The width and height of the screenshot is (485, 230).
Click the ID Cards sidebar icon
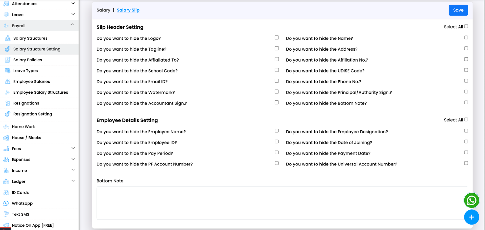(x=6, y=192)
